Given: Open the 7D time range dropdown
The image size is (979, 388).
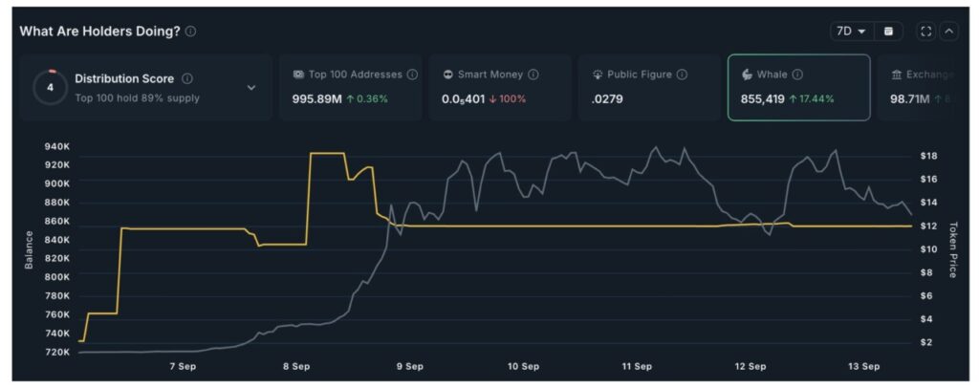Looking at the screenshot, I should (851, 32).
